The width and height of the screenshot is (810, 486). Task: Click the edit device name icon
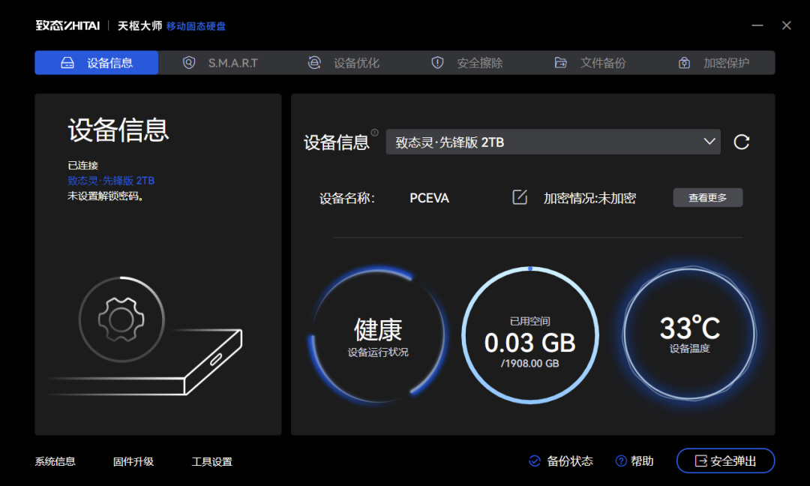(520, 197)
